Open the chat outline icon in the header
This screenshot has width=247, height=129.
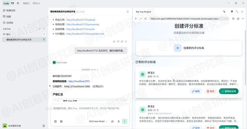pos(127,12)
